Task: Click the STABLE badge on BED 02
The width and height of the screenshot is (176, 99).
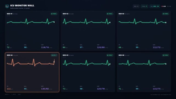Action: [110, 14]
